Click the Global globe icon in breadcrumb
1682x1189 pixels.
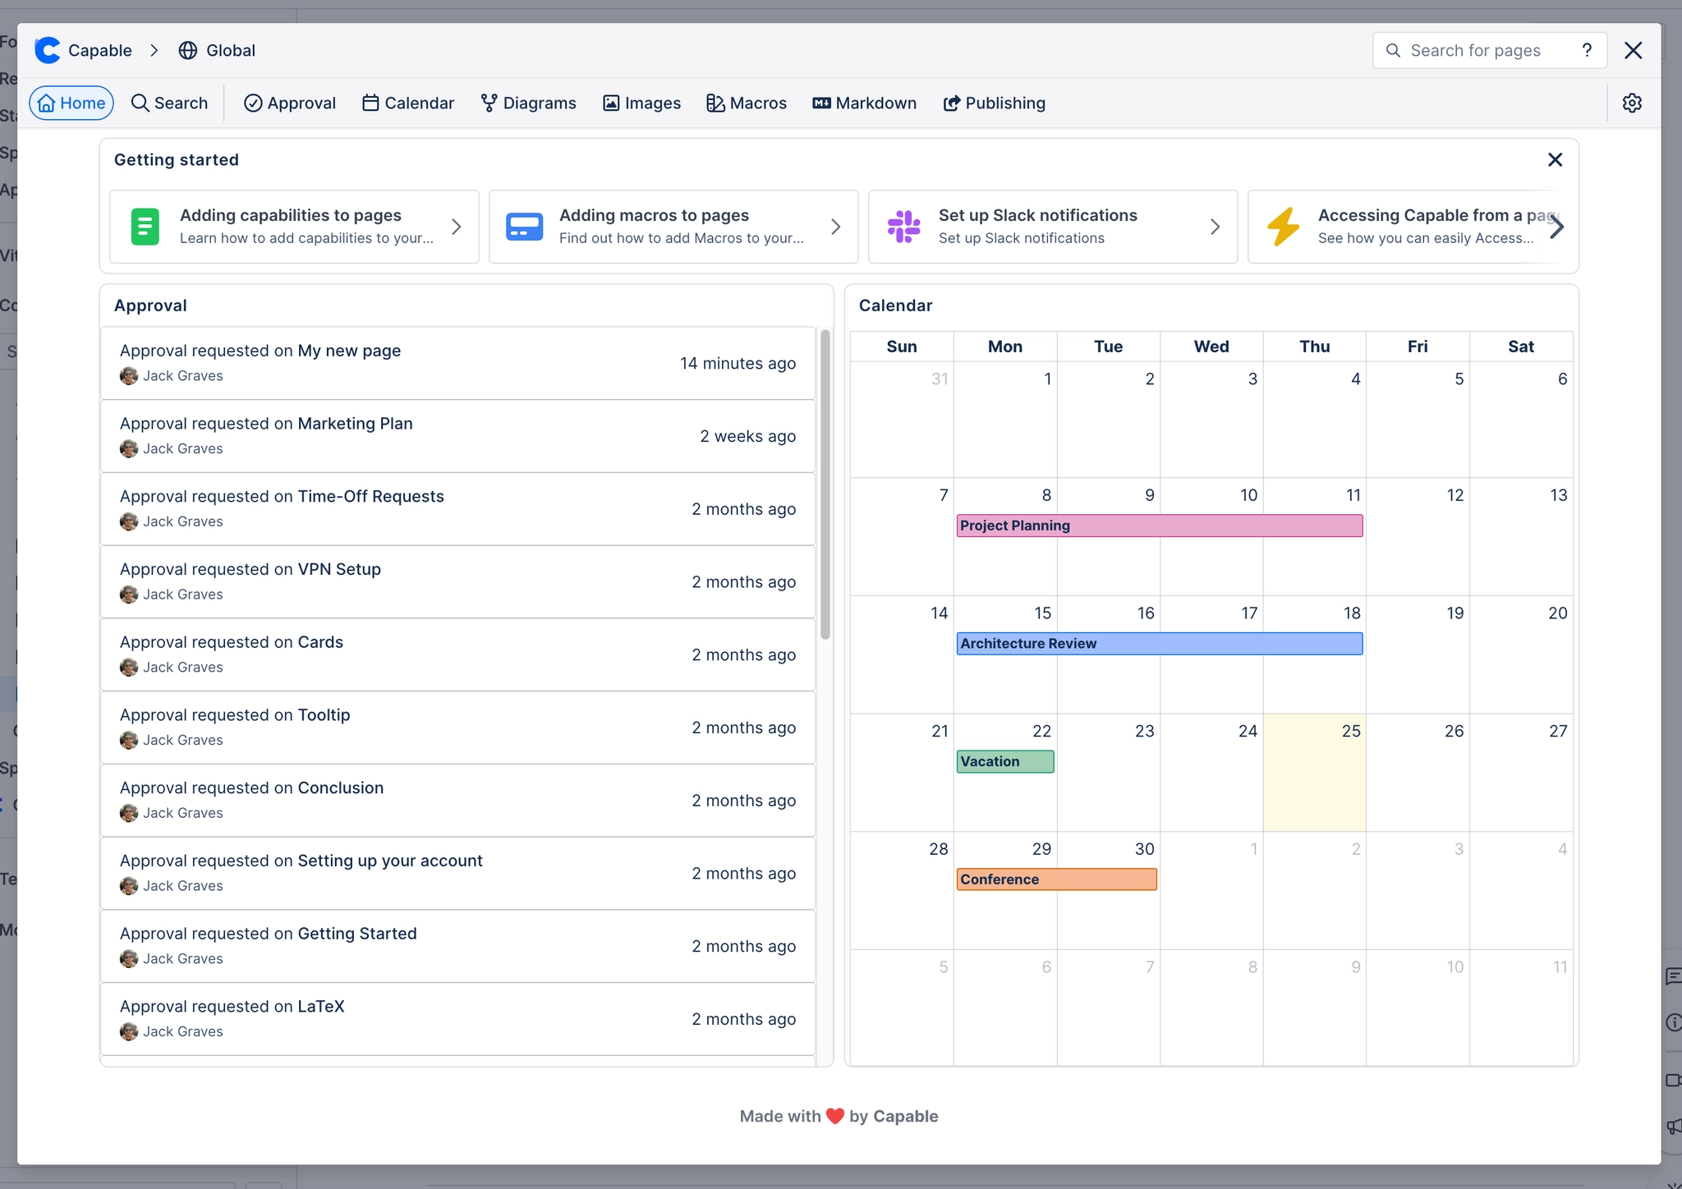point(188,50)
